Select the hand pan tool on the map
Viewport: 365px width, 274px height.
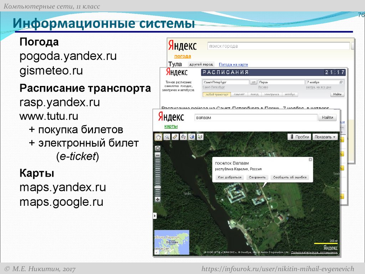click(x=158, y=137)
